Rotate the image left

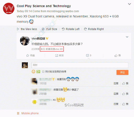coord(71,29)
